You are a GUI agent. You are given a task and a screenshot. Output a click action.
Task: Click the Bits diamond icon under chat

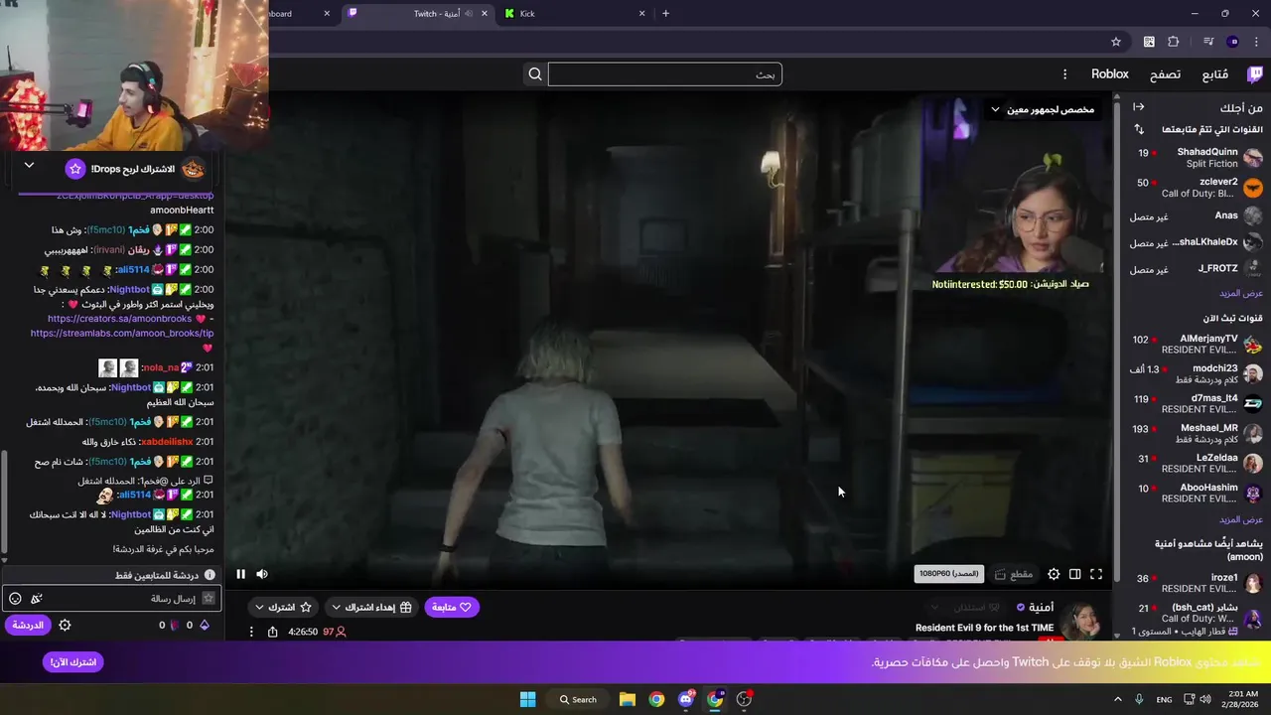click(205, 626)
